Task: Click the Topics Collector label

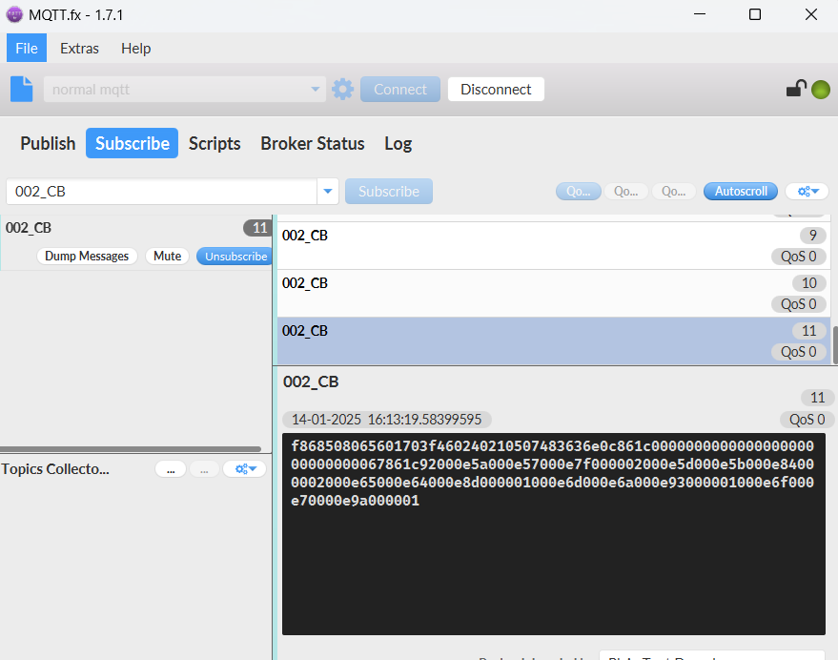Action: [55, 469]
